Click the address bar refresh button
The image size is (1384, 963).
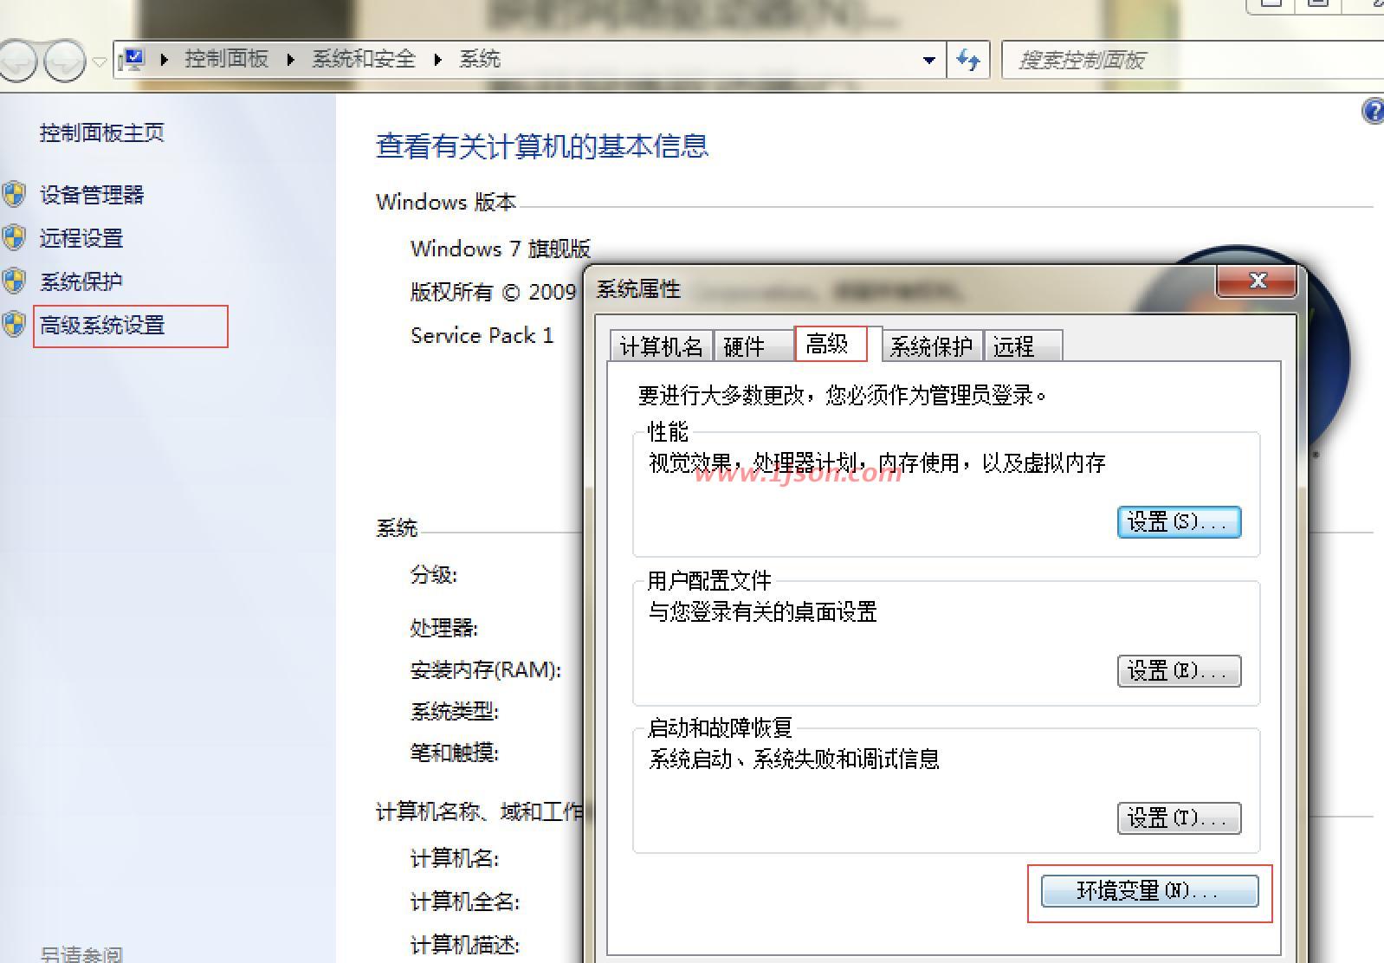click(x=968, y=60)
